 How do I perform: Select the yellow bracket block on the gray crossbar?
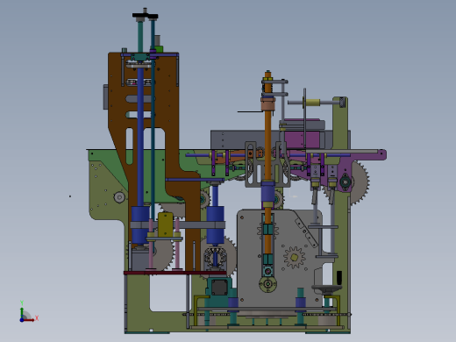pyautogui.click(x=166, y=224)
